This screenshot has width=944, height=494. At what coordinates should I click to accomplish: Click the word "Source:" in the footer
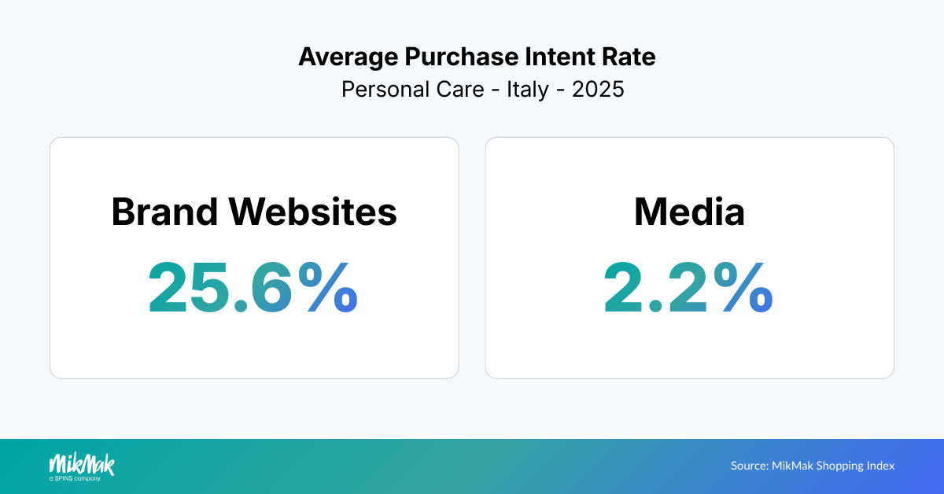(749, 466)
